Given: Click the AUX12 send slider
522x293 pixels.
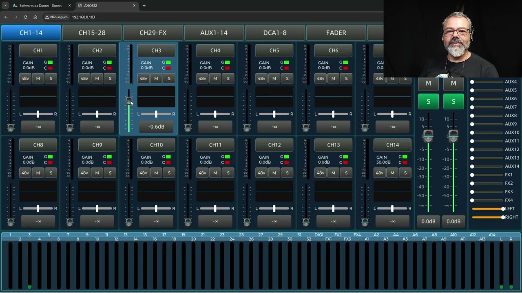Looking at the screenshot, I should 487,149.
